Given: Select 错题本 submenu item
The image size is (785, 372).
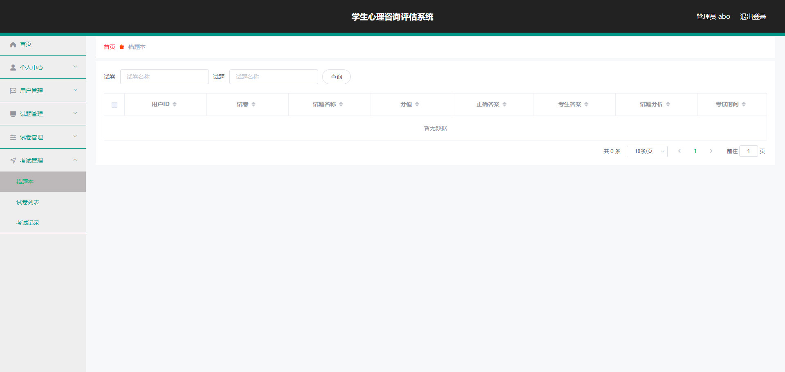Looking at the screenshot, I should point(43,182).
